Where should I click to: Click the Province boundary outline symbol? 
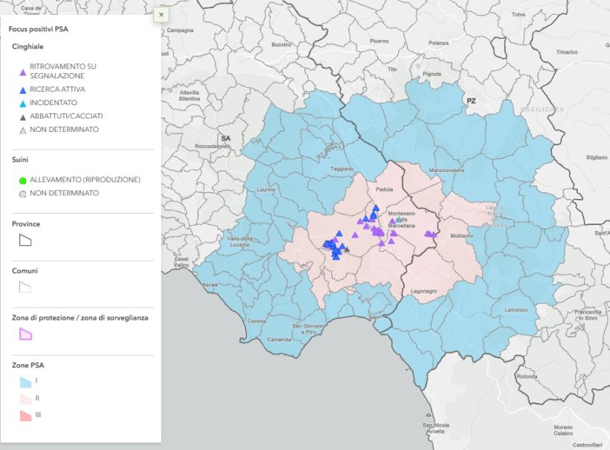(24, 240)
